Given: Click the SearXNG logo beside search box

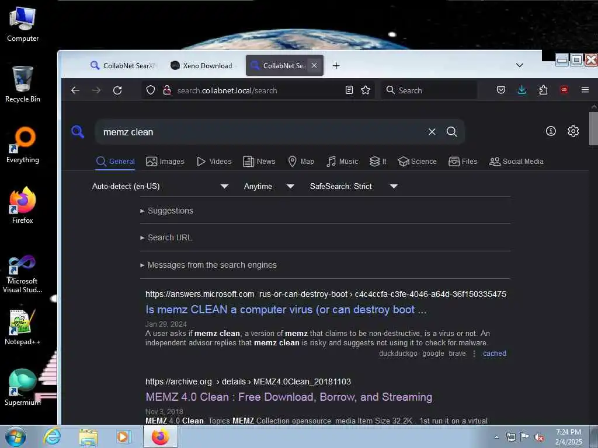Looking at the screenshot, I should coord(78,132).
